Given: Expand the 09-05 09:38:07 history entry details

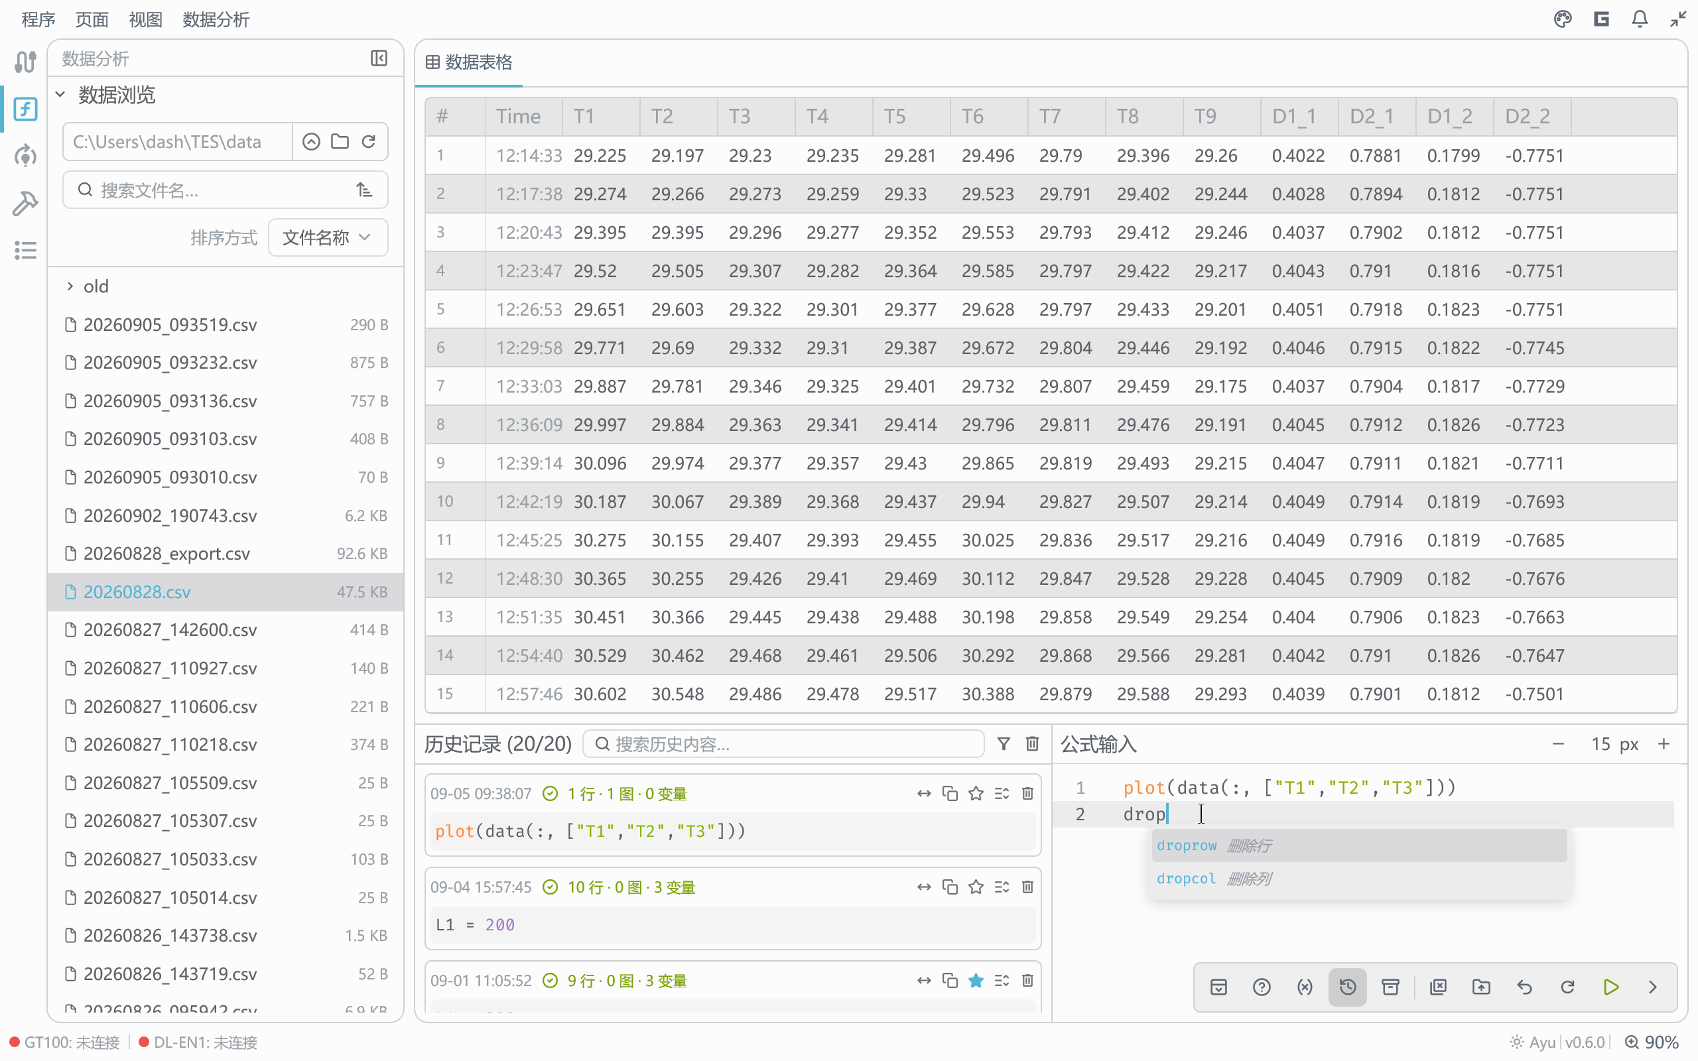Looking at the screenshot, I should (1002, 794).
